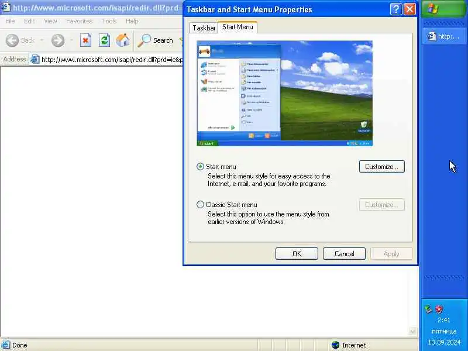
Task: Open the Back button history dropdown arrow
Action: pyautogui.click(x=42, y=40)
